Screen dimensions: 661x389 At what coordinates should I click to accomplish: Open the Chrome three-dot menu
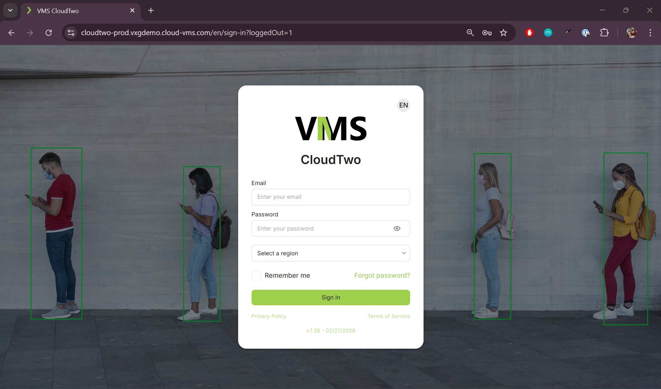pos(650,33)
